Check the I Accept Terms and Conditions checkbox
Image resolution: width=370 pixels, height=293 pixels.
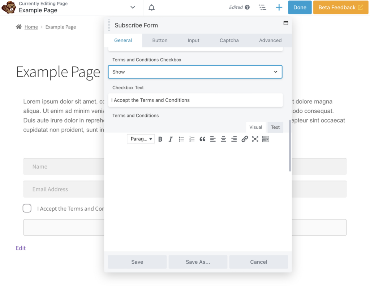tap(27, 208)
